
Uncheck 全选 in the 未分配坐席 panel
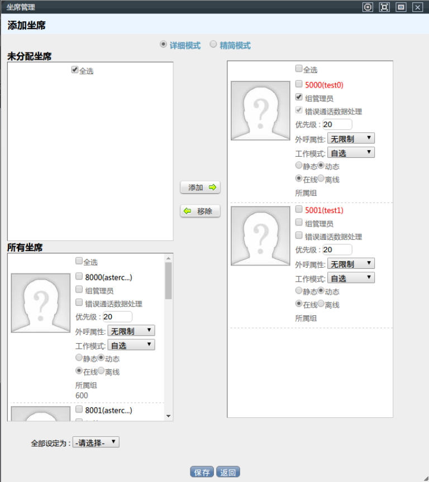tap(75, 70)
